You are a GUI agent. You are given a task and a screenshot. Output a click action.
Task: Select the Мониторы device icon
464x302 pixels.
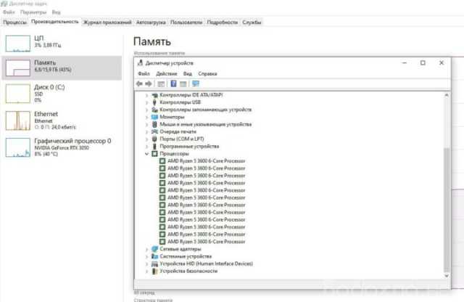pos(154,117)
